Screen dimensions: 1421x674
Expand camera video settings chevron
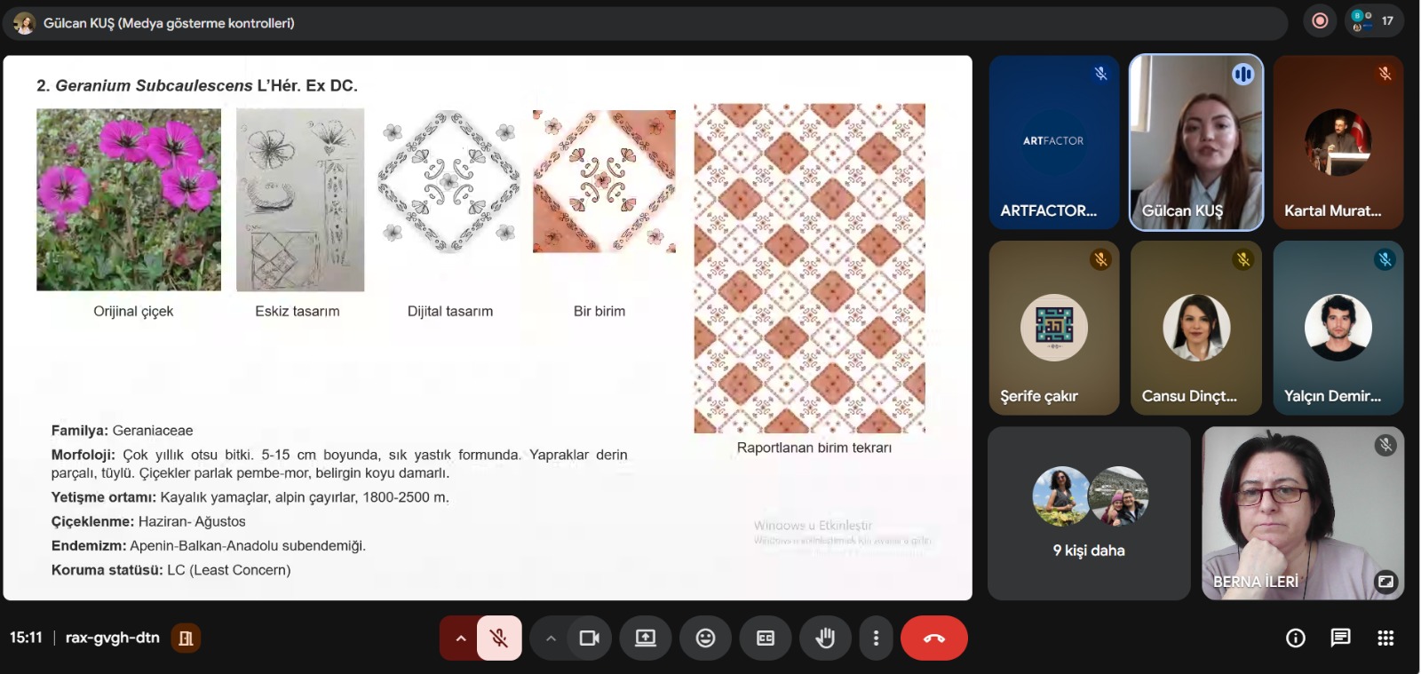click(x=551, y=638)
